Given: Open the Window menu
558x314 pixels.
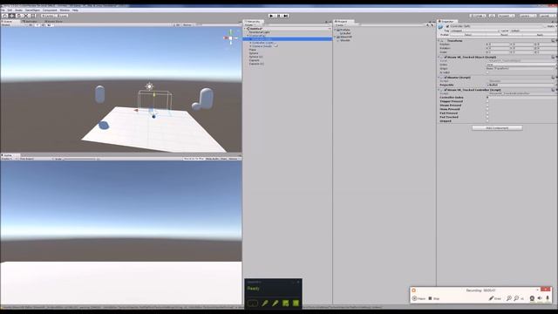Looking at the screenshot, I should [65, 10].
